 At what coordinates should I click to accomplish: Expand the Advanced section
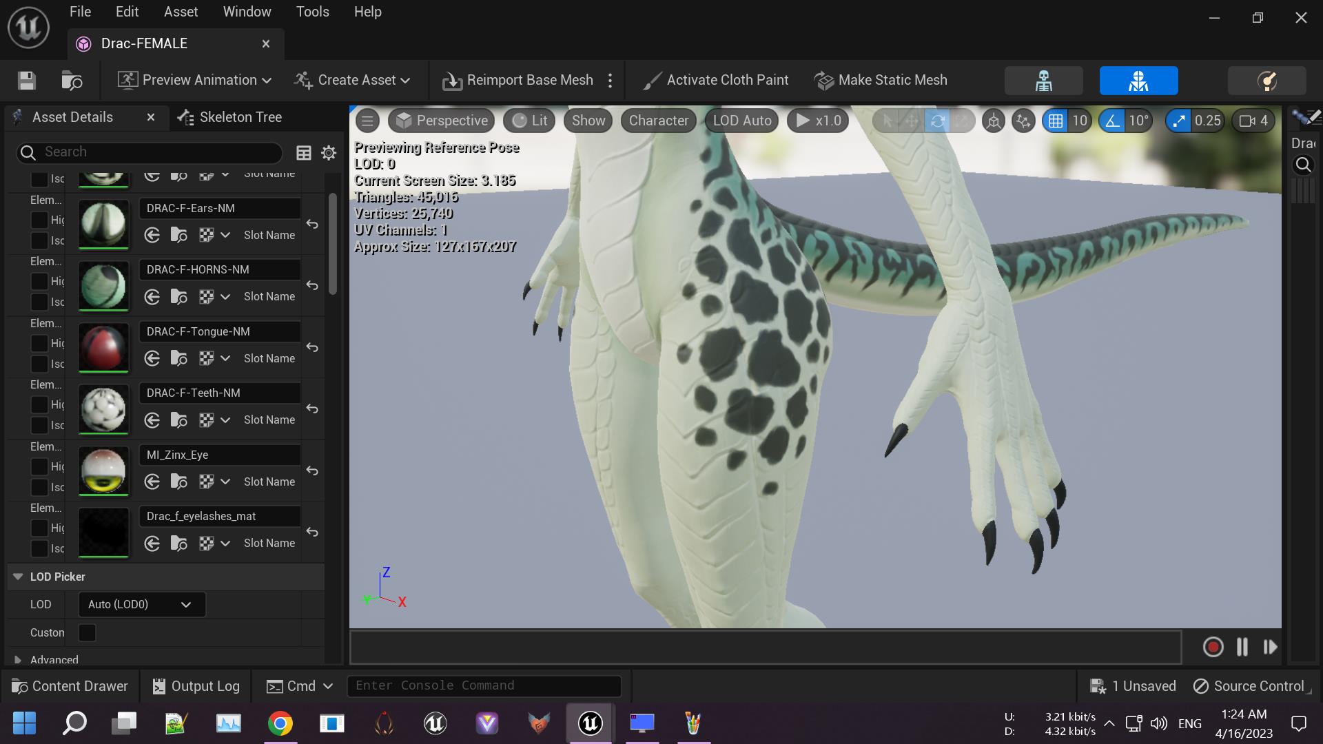18,660
